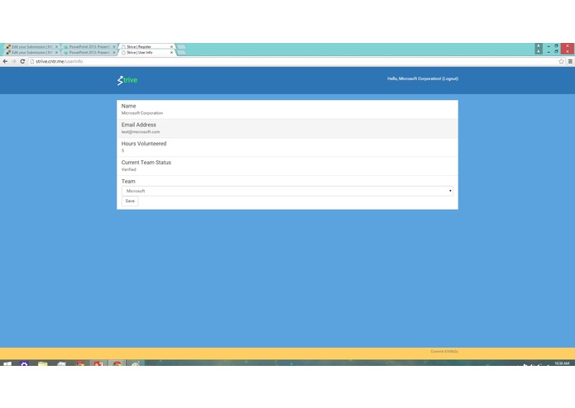Reload the page with the refresh icon
575x408 pixels.
pos(22,61)
